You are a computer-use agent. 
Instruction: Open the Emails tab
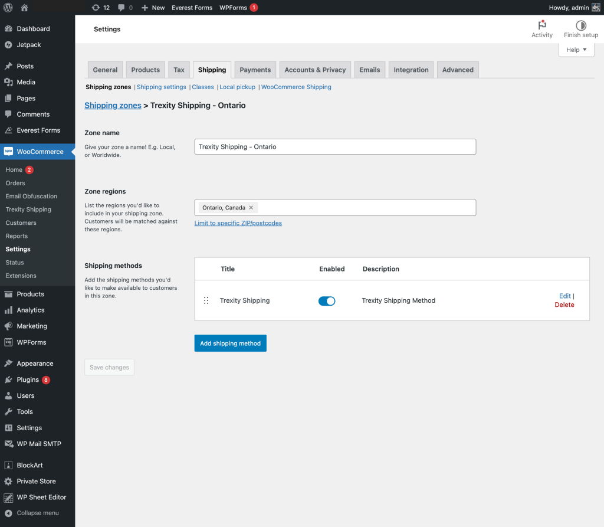pyautogui.click(x=370, y=70)
